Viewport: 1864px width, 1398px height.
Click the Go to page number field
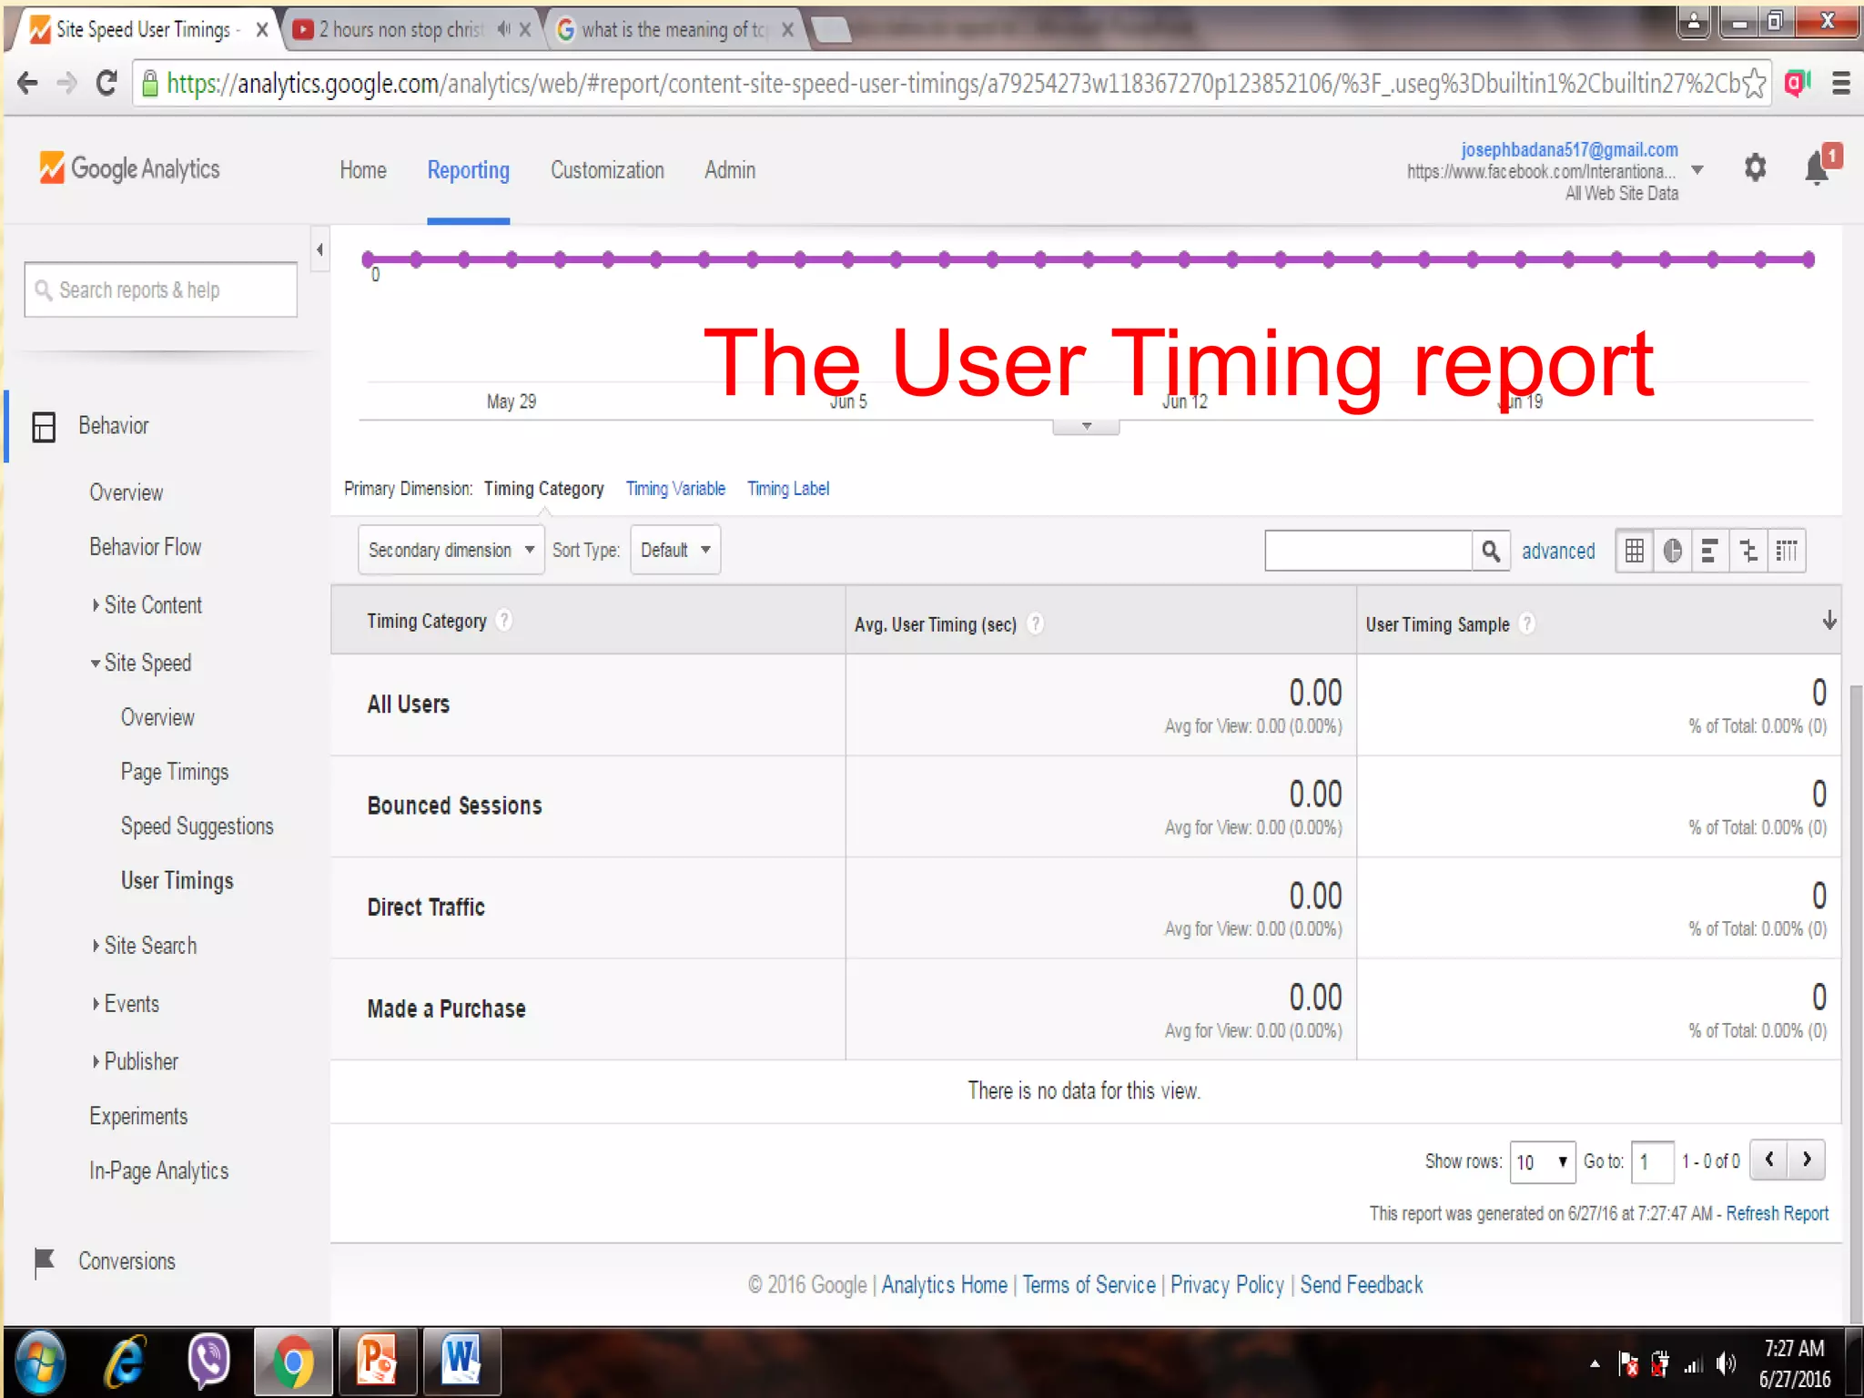point(1652,1162)
